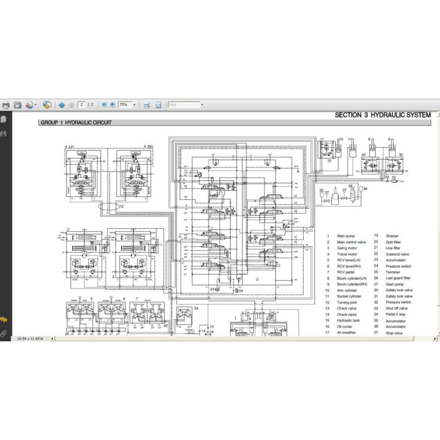Open the Pages thumbnail panel icon
440x440 pixels.
(4, 119)
